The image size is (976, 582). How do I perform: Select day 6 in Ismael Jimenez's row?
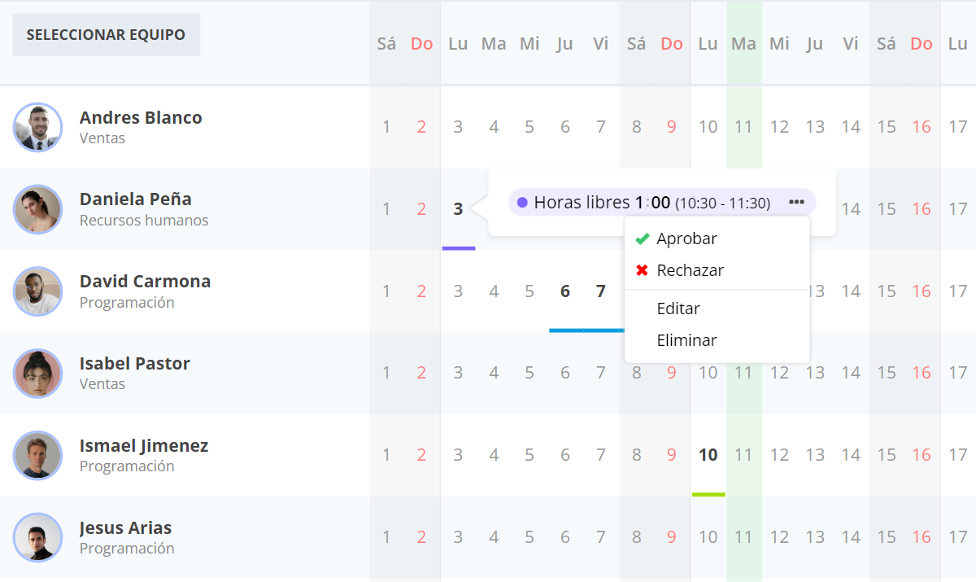click(565, 455)
